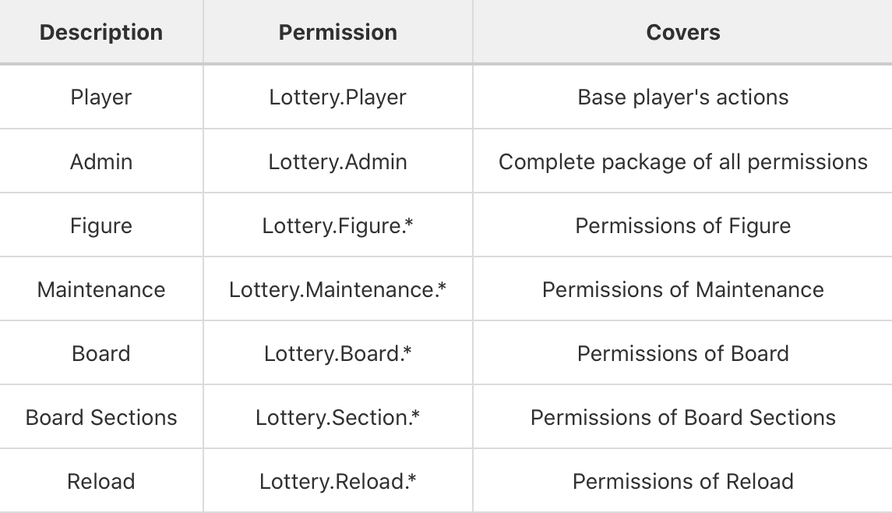The height and width of the screenshot is (513, 892).
Task: Click the Maintenance description cell
Action: [101, 289]
